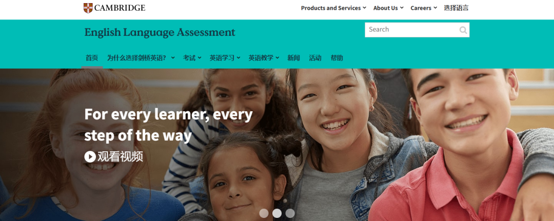Select the first carousel dot
The width and height of the screenshot is (554, 221).
coord(264,213)
